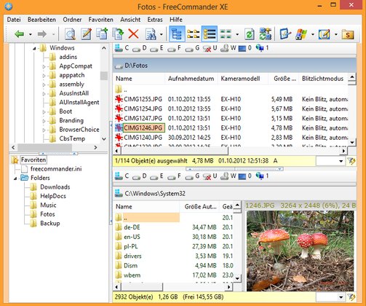
Task: Click the notepad-with-pencil icon near toolbar end
Action: coord(325,34)
